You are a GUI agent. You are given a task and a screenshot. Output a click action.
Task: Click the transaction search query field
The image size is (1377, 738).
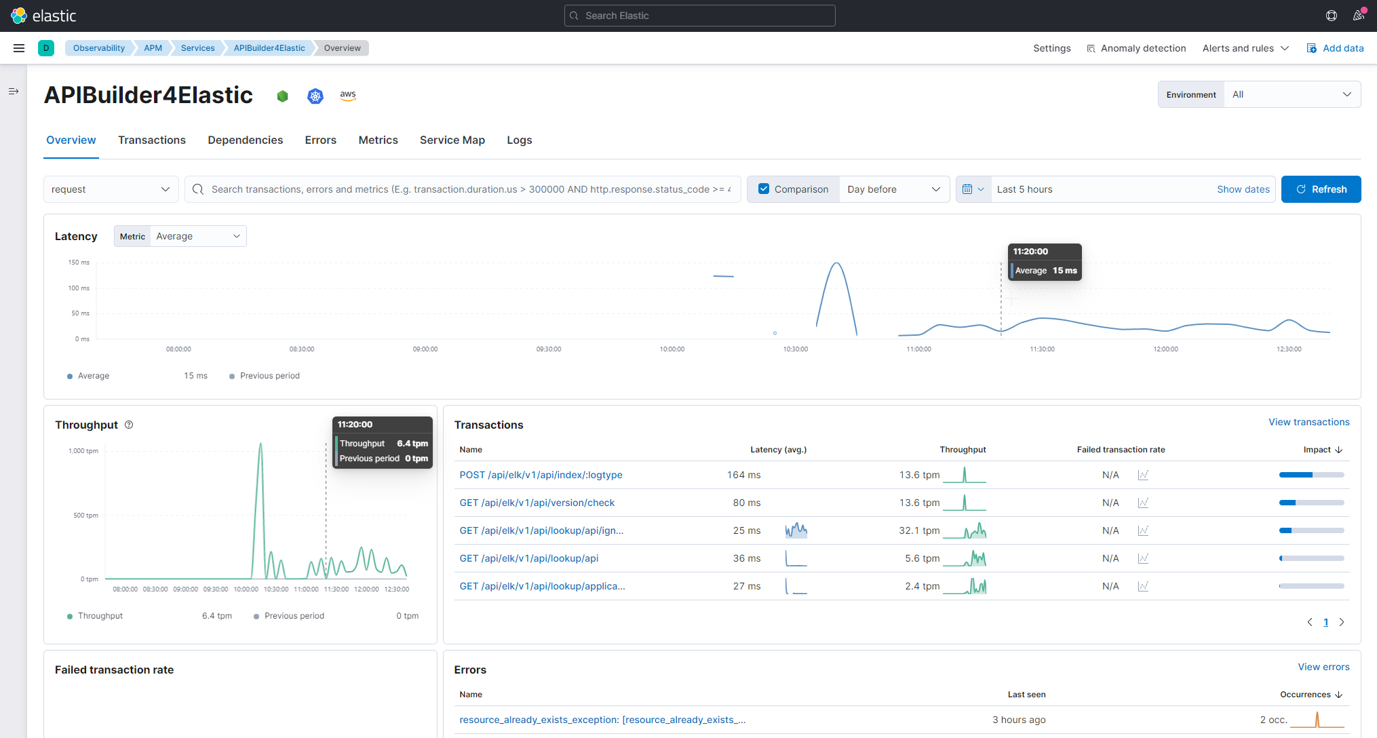(468, 189)
